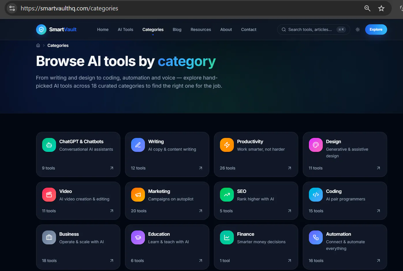The image size is (403, 271).
Task: Click the Finance chart icon
Action: (227, 237)
